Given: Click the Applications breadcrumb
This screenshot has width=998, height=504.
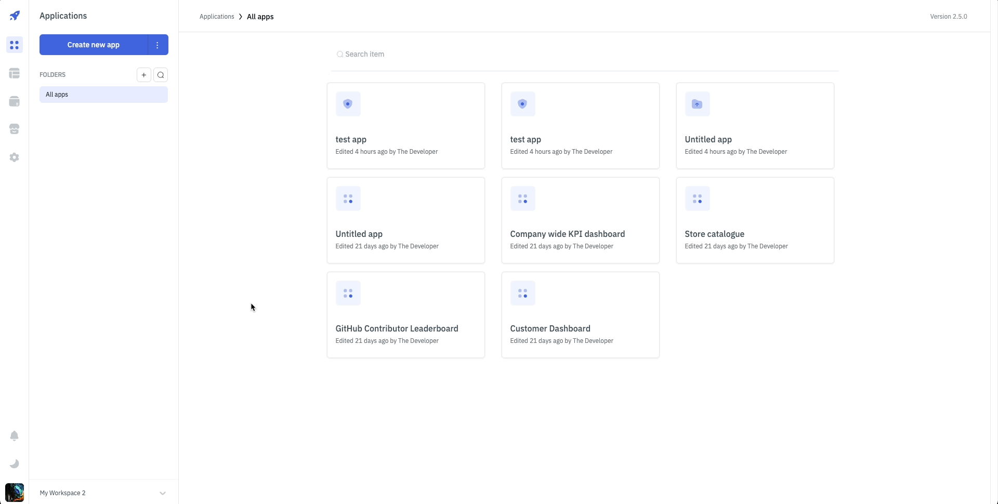Looking at the screenshot, I should point(217,17).
